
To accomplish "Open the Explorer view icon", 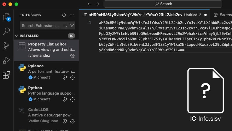I will click(x=6, y=17).
